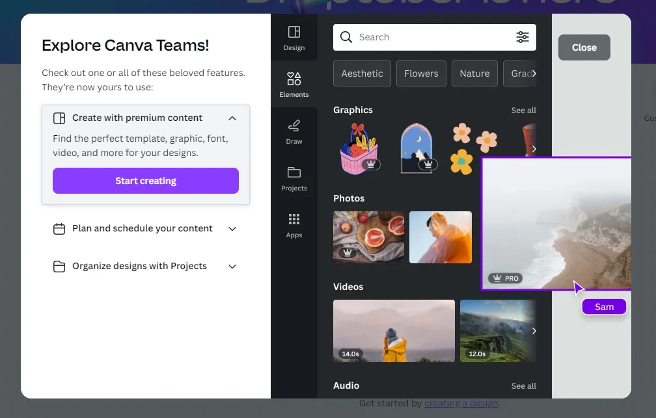Select the Elements sidebar icon

click(294, 79)
